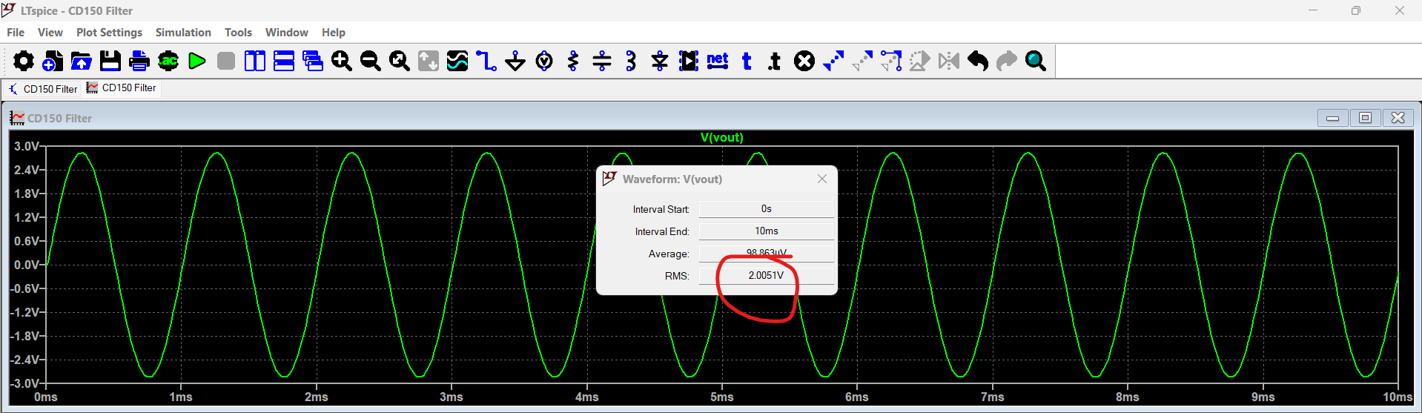The image size is (1422, 413).
Task: Click the Average value field
Action: click(766, 254)
